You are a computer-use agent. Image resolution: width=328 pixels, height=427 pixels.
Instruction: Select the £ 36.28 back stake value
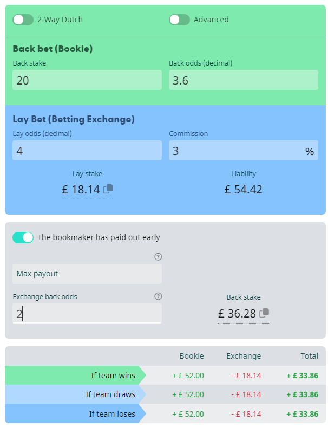coord(237,313)
